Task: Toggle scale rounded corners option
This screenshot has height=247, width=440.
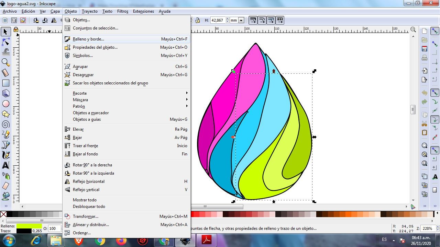Action: click(262, 20)
